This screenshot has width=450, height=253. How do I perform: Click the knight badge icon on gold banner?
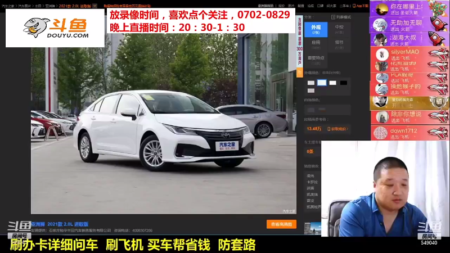pos(439,102)
